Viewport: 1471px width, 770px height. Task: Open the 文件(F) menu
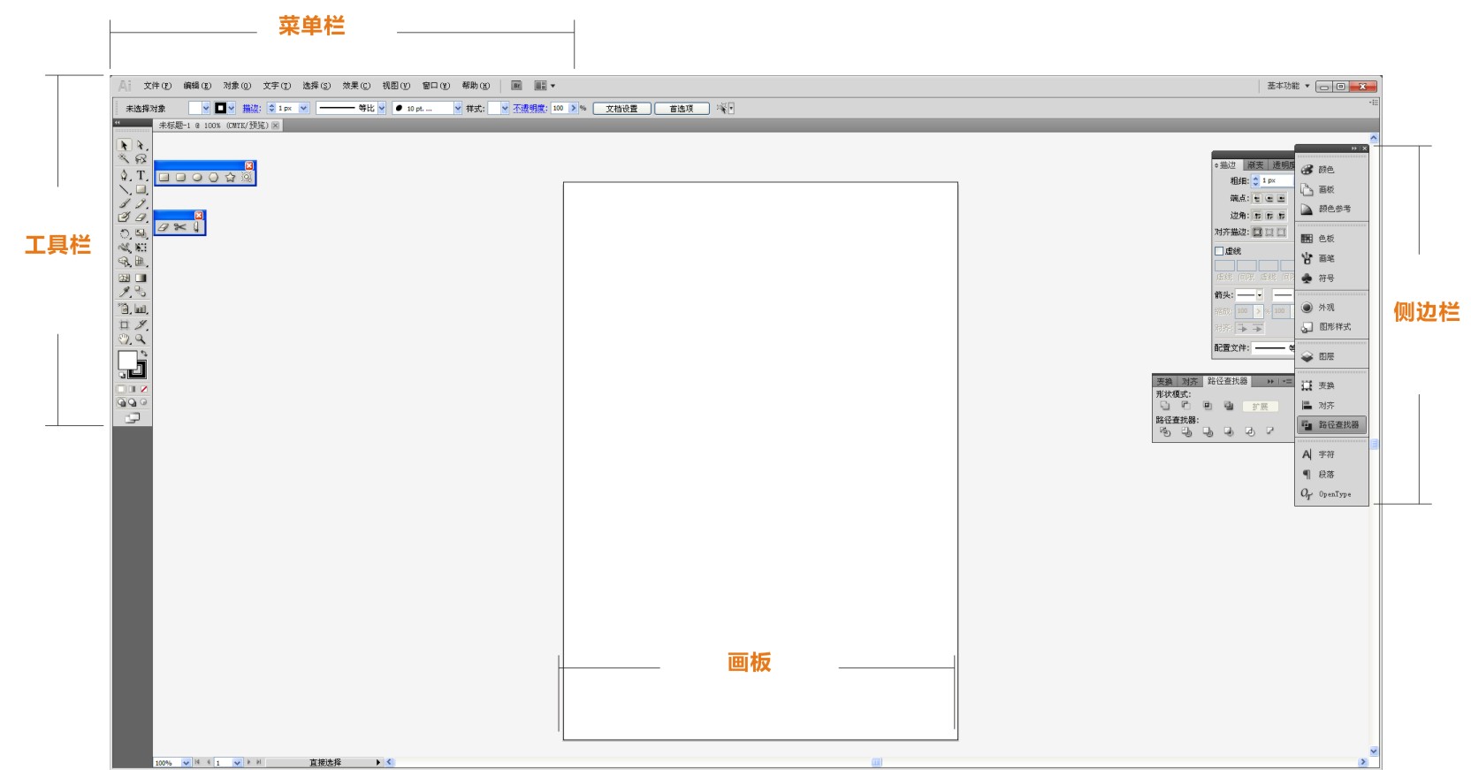157,86
